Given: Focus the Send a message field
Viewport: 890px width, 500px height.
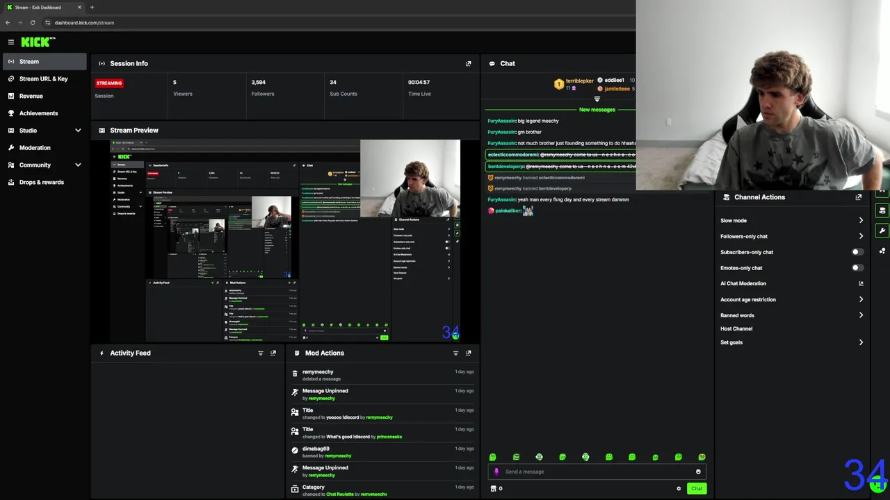Looking at the screenshot, I should tap(597, 472).
